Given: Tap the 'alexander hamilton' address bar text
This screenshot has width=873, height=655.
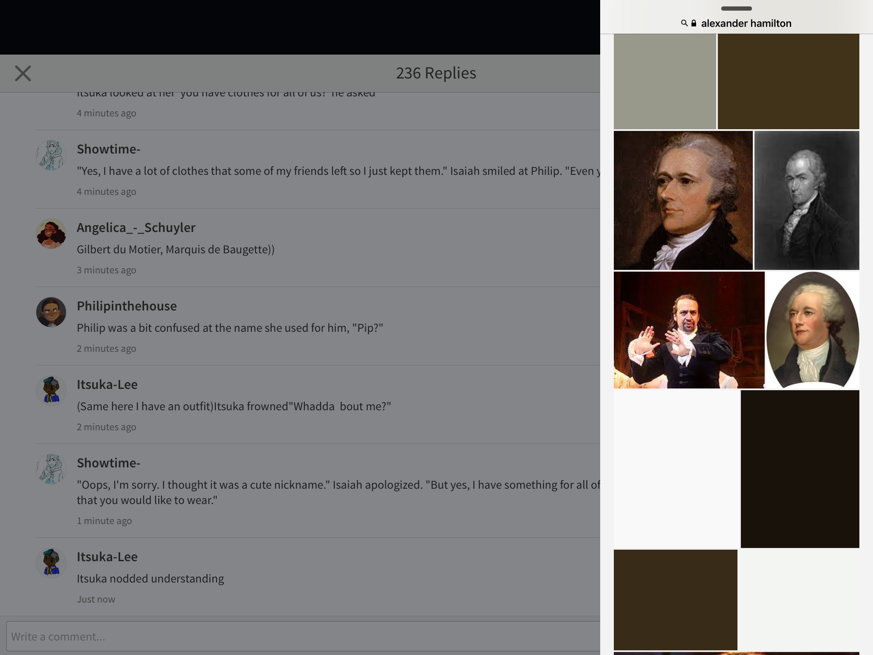Looking at the screenshot, I should point(746,23).
